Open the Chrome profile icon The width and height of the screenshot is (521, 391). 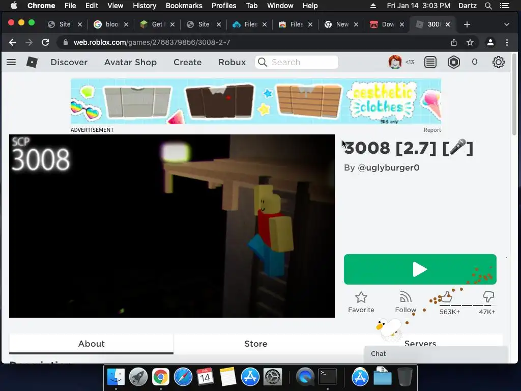point(490,42)
